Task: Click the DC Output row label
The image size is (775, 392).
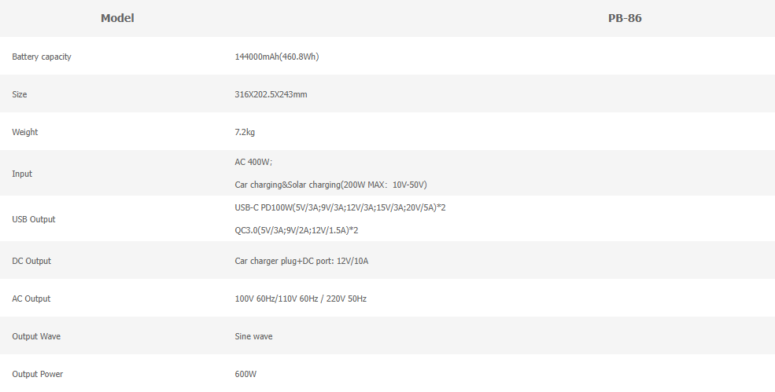Action: pyautogui.click(x=31, y=261)
